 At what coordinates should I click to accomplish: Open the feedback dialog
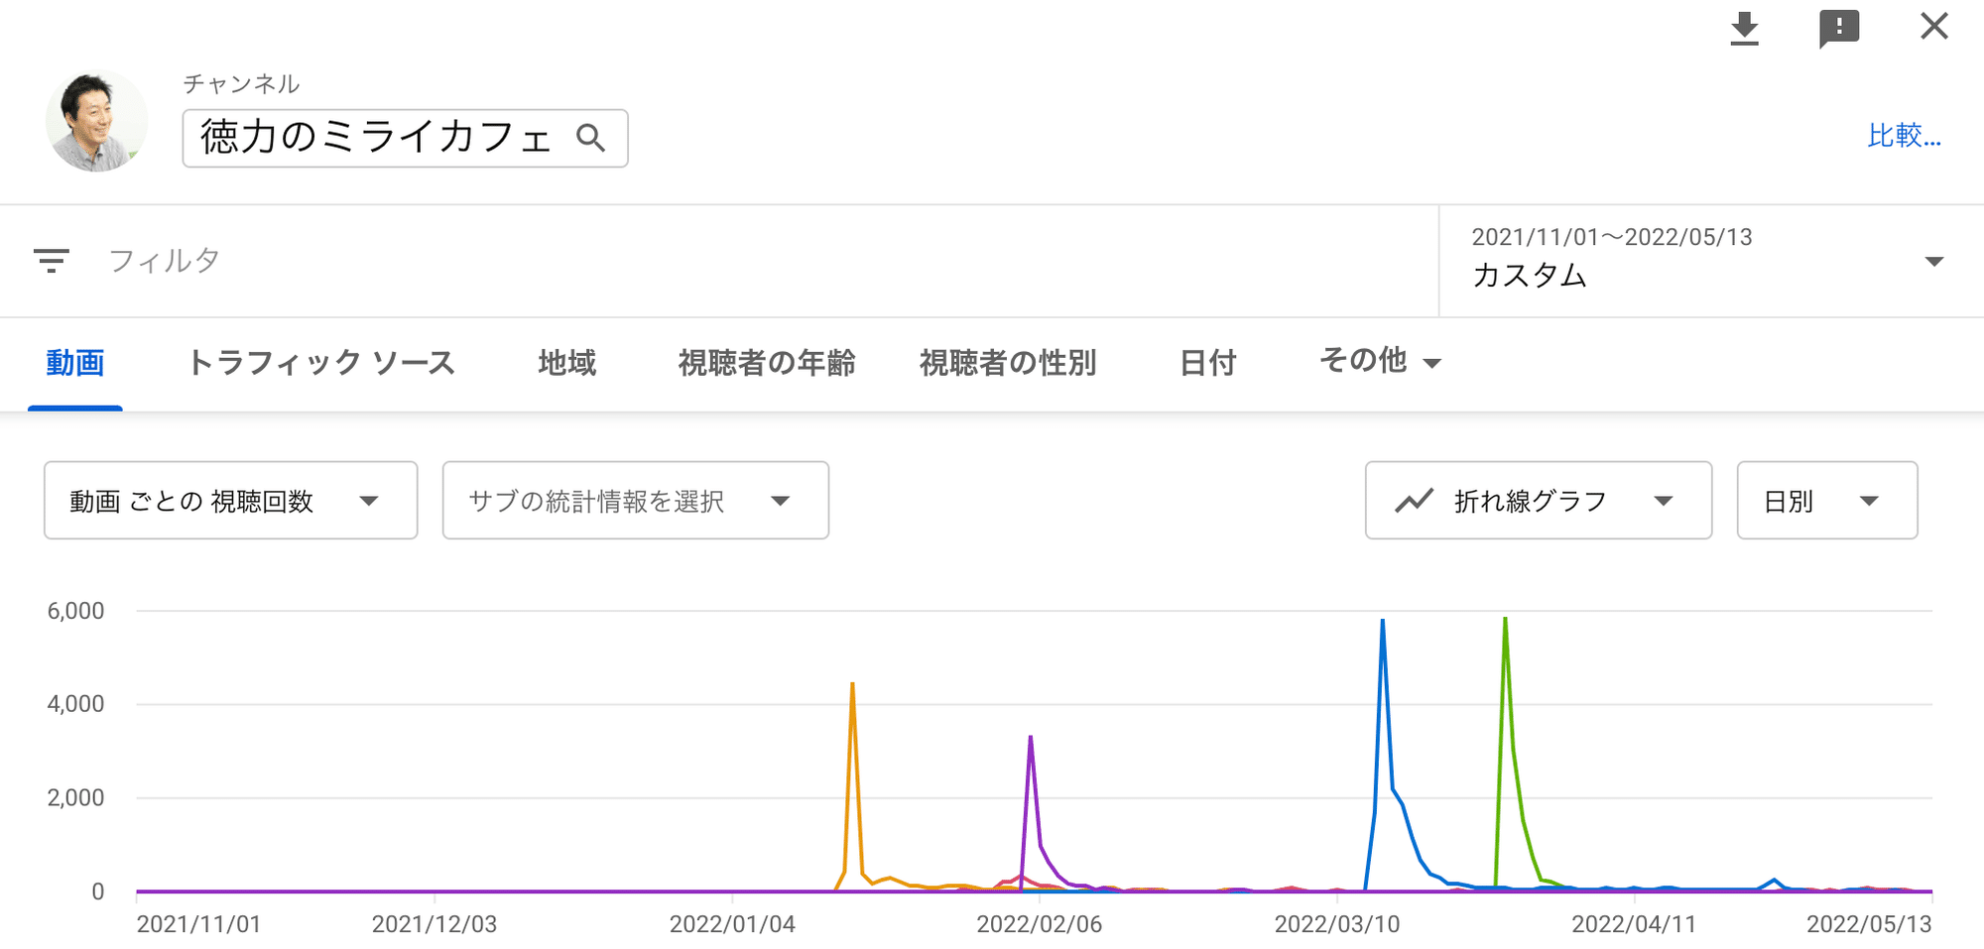click(1839, 28)
